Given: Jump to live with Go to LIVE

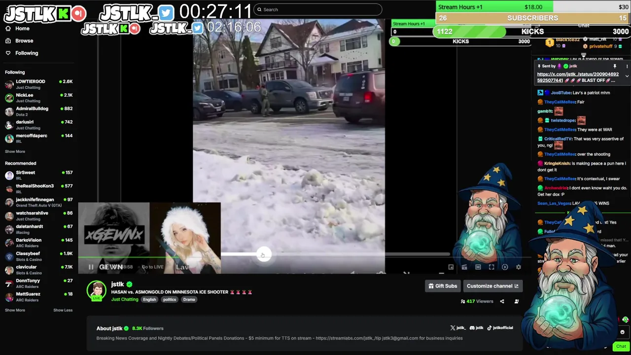Looking at the screenshot, I should click(152, 267).
